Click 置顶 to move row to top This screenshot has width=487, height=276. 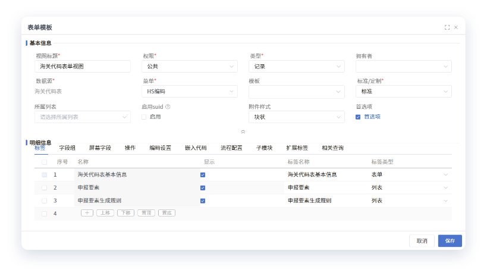[146, 212]
